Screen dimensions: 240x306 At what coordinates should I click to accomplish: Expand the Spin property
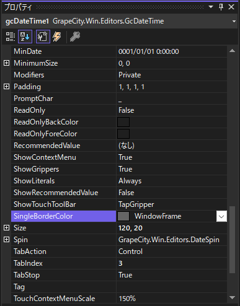click(x=7, y=240)
